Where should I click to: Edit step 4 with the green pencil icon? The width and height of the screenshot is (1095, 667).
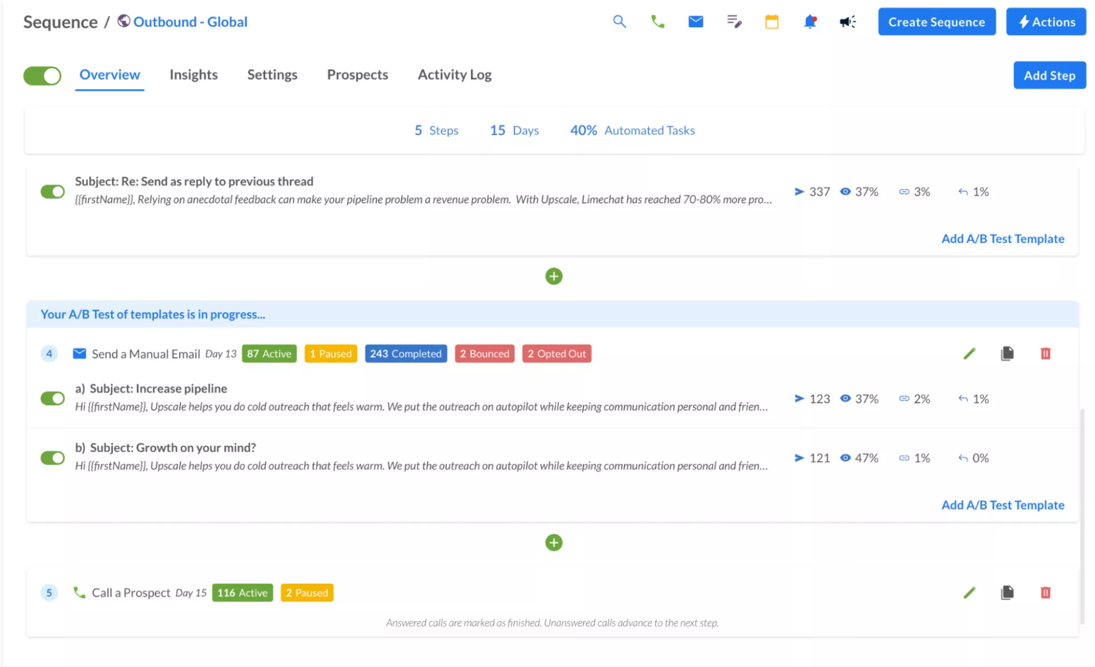[x=969, y=353]
